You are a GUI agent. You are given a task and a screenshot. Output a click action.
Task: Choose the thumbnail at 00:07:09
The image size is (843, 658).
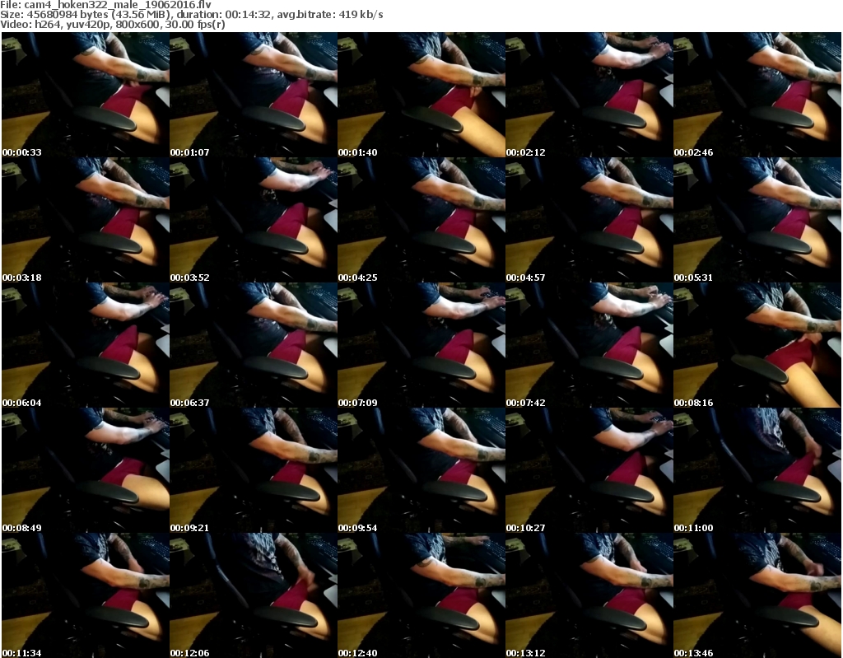point(421,345)
